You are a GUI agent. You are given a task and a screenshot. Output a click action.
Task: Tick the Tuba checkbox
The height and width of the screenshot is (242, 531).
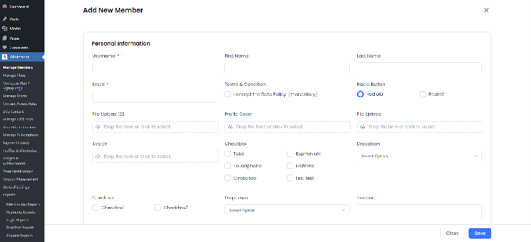click(x=228, y=153)
